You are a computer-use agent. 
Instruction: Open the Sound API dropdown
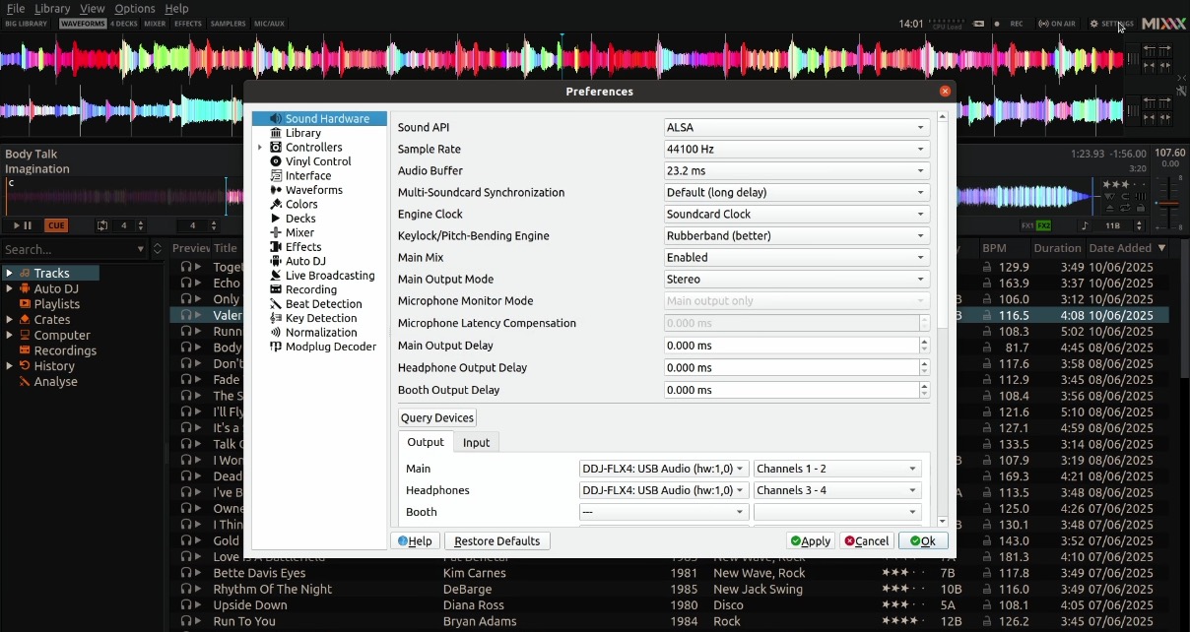click(796, 127)
